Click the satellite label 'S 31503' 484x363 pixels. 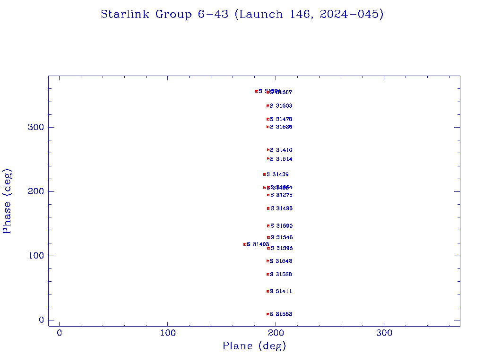[281, 106]
